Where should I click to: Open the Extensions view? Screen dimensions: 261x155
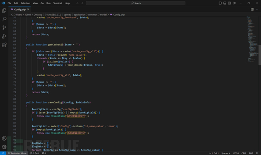pos(4,45)
